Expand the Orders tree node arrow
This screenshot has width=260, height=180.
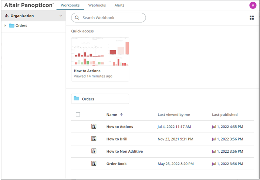5,26
